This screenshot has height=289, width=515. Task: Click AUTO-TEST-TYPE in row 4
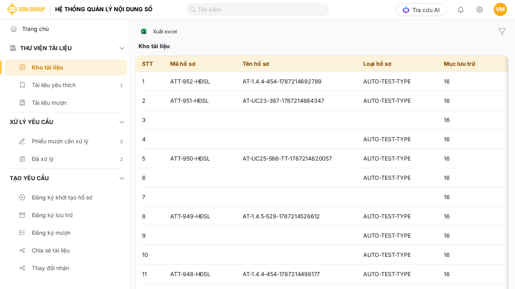387,139
